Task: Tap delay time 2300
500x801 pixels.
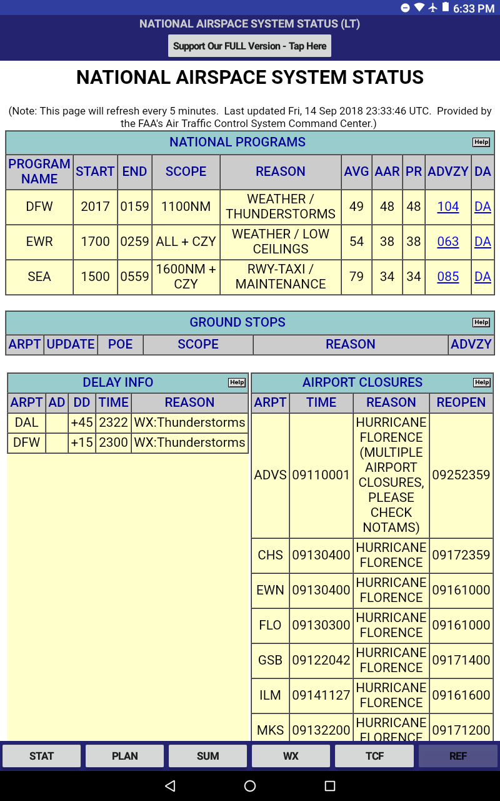Action: pos(114,442)
